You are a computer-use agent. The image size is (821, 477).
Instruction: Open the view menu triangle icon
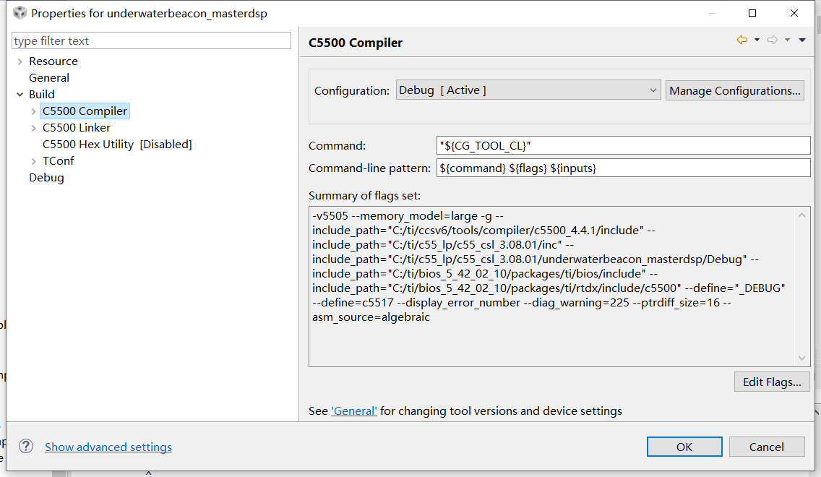[x=802, y=40]
